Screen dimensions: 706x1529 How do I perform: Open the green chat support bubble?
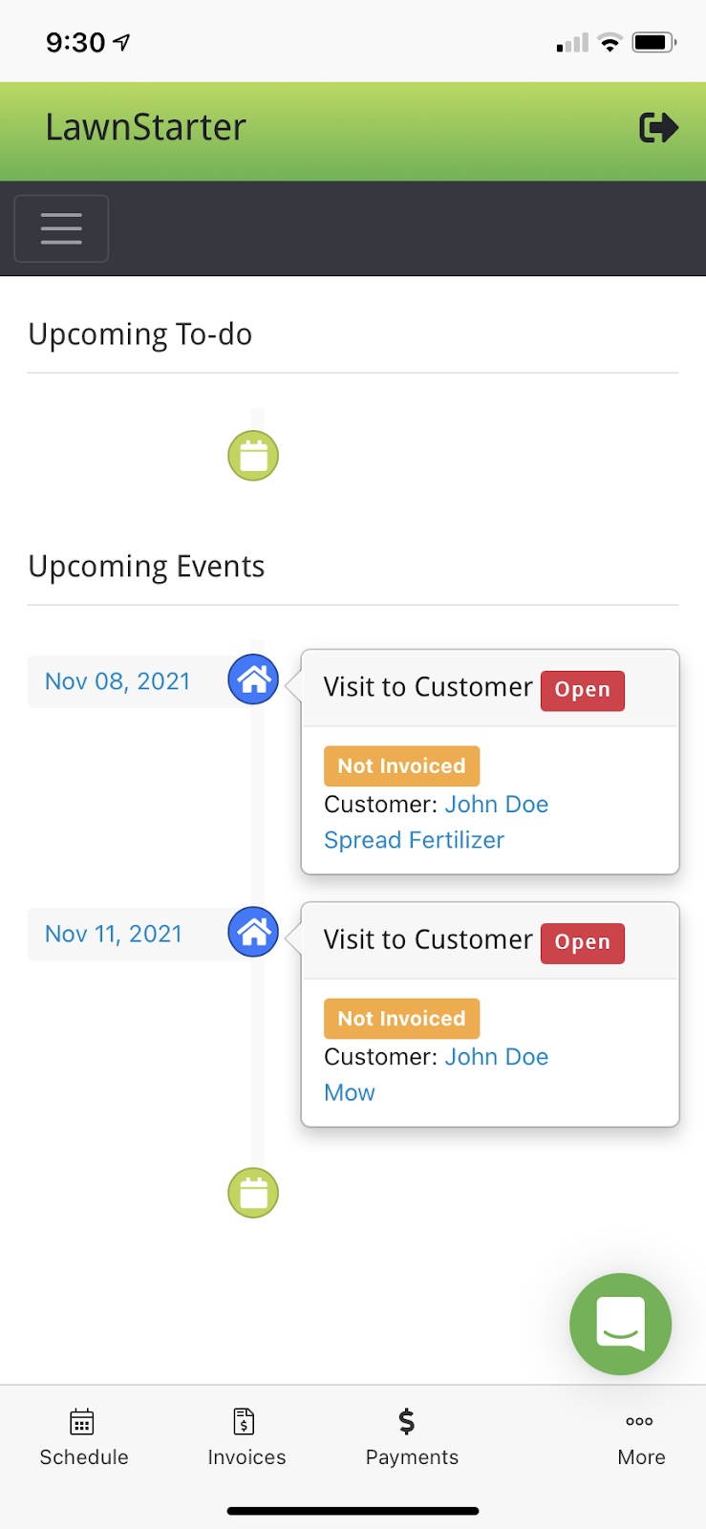click(621, 1324)
